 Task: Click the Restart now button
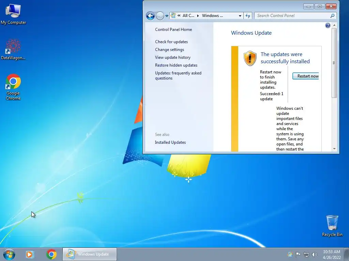(x=306, y=76)
